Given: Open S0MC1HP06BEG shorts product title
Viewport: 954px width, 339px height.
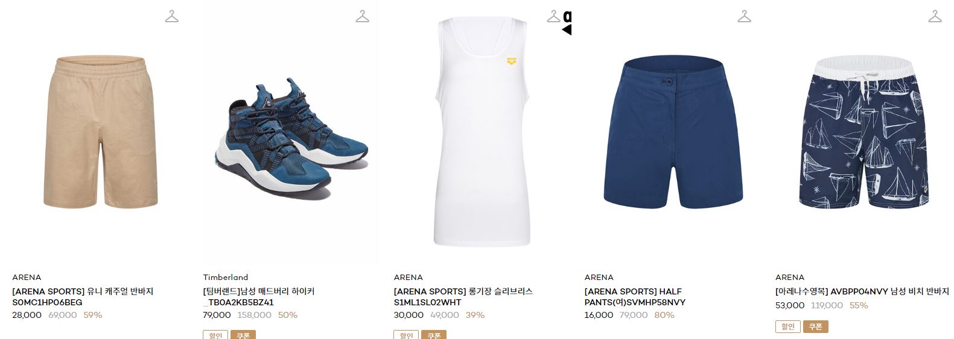Looking at the screenshot, I should point(83,297).
